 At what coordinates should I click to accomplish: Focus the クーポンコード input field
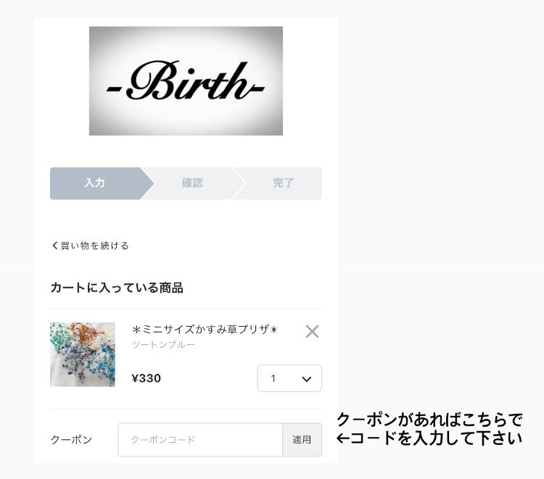pos(200,439)
